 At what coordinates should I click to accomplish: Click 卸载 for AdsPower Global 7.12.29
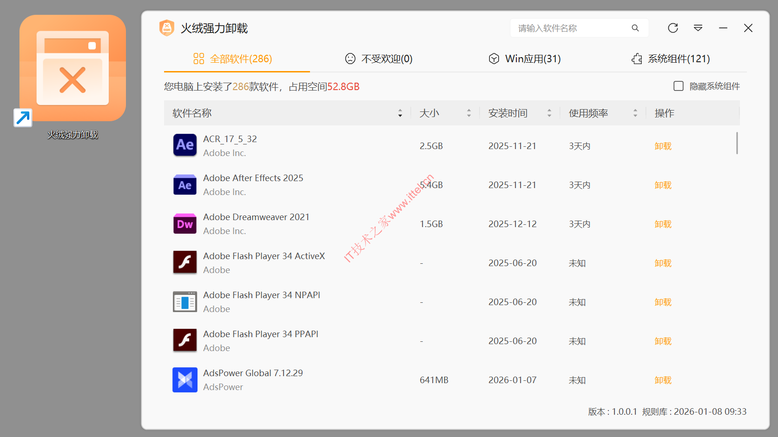click(x=663, y=380)
